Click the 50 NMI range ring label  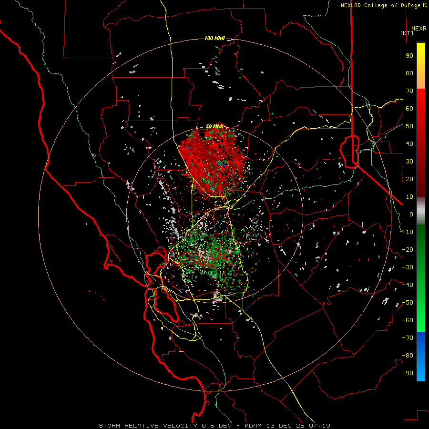tap(215, 126)
